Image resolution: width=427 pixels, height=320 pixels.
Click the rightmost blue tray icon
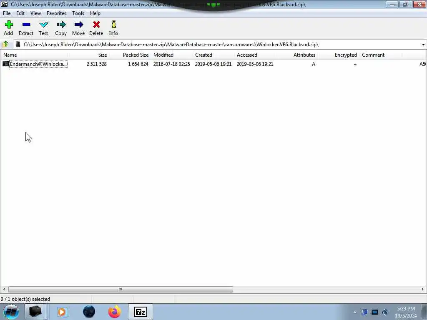[385, 312]
